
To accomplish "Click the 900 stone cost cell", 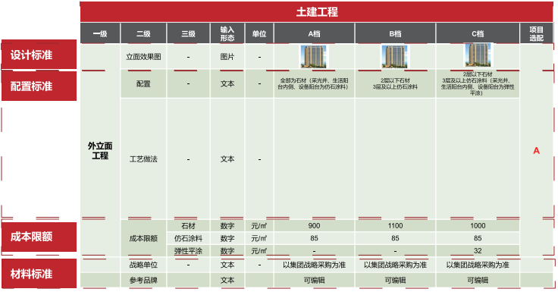I will coord(314,226).
